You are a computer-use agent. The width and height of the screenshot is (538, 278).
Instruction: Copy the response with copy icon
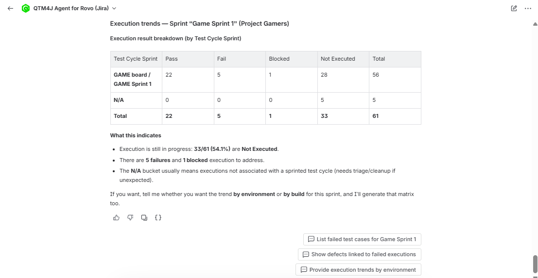click(x=144, y=217)
